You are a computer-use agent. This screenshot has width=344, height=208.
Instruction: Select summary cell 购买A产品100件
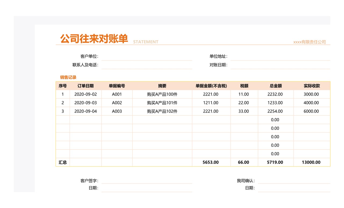[162, 94]
